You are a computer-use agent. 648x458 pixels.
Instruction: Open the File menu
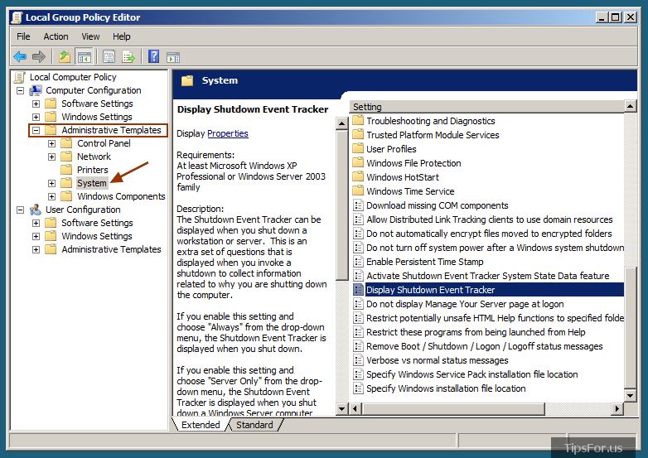pos(23,36)
